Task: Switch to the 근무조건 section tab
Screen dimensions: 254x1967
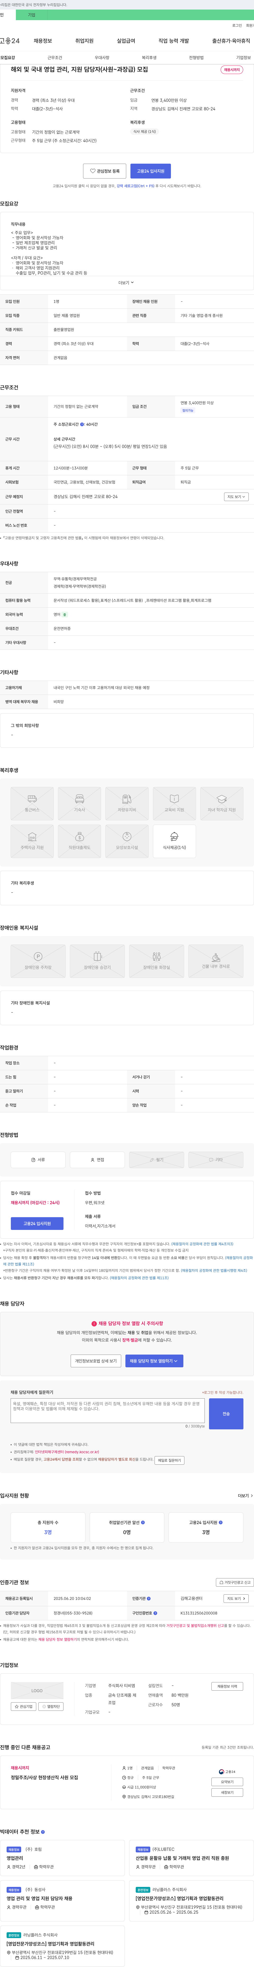Action: click(55, 57)
